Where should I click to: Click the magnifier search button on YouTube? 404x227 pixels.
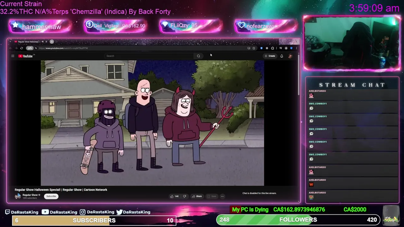click(199, 56)
